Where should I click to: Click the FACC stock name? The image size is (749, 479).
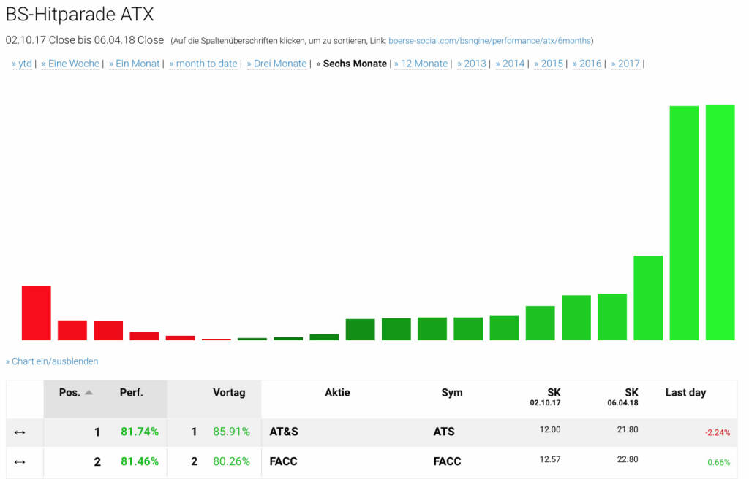click(x=283, y=461)
